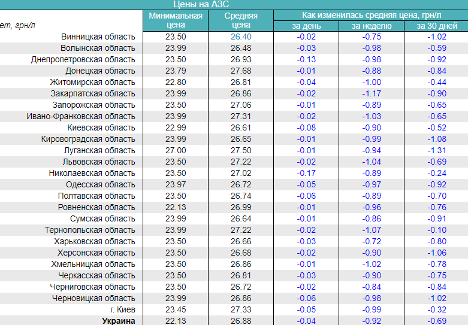The image size is (468, 325).
Task: Click the Средняя цена column header
Action: pos(241,20)
